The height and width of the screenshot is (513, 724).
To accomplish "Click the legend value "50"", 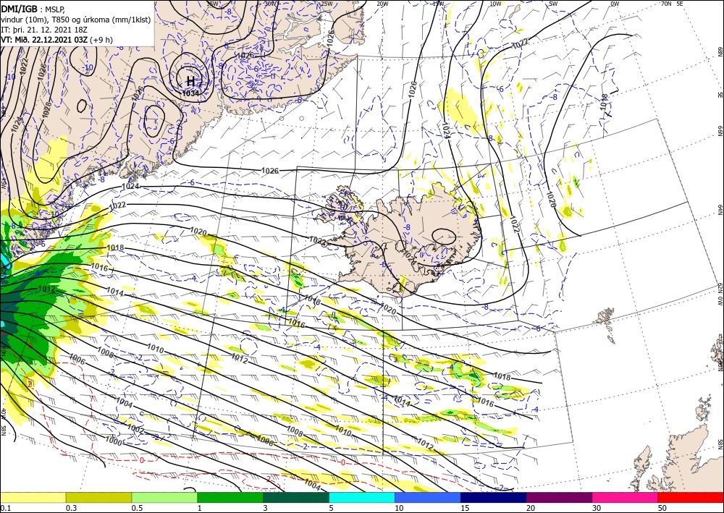I will coord(662,508).
